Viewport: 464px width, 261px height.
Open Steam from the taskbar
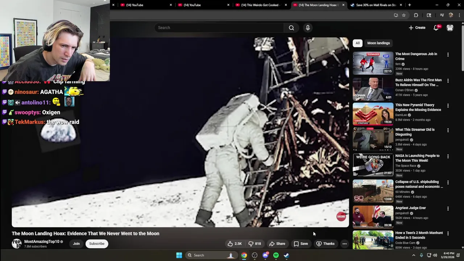286,255
